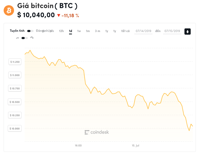This screenshot has height=155, width=199.
Task: Click the candlestick chart type icon
Action: (x=32, y=38)
